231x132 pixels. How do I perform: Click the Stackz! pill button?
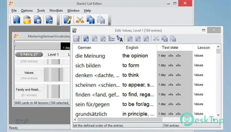(x=29, y=54)
